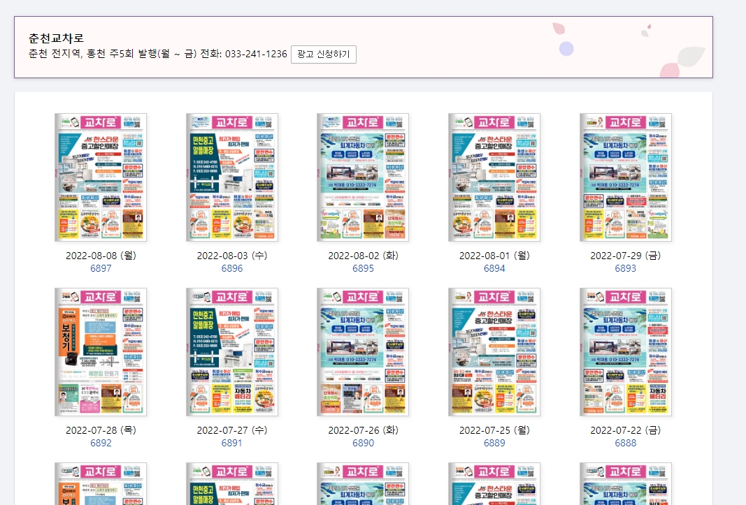Select the date text 2022-08-08 (월)
746x505 pixels.
(x=101, y=256)
